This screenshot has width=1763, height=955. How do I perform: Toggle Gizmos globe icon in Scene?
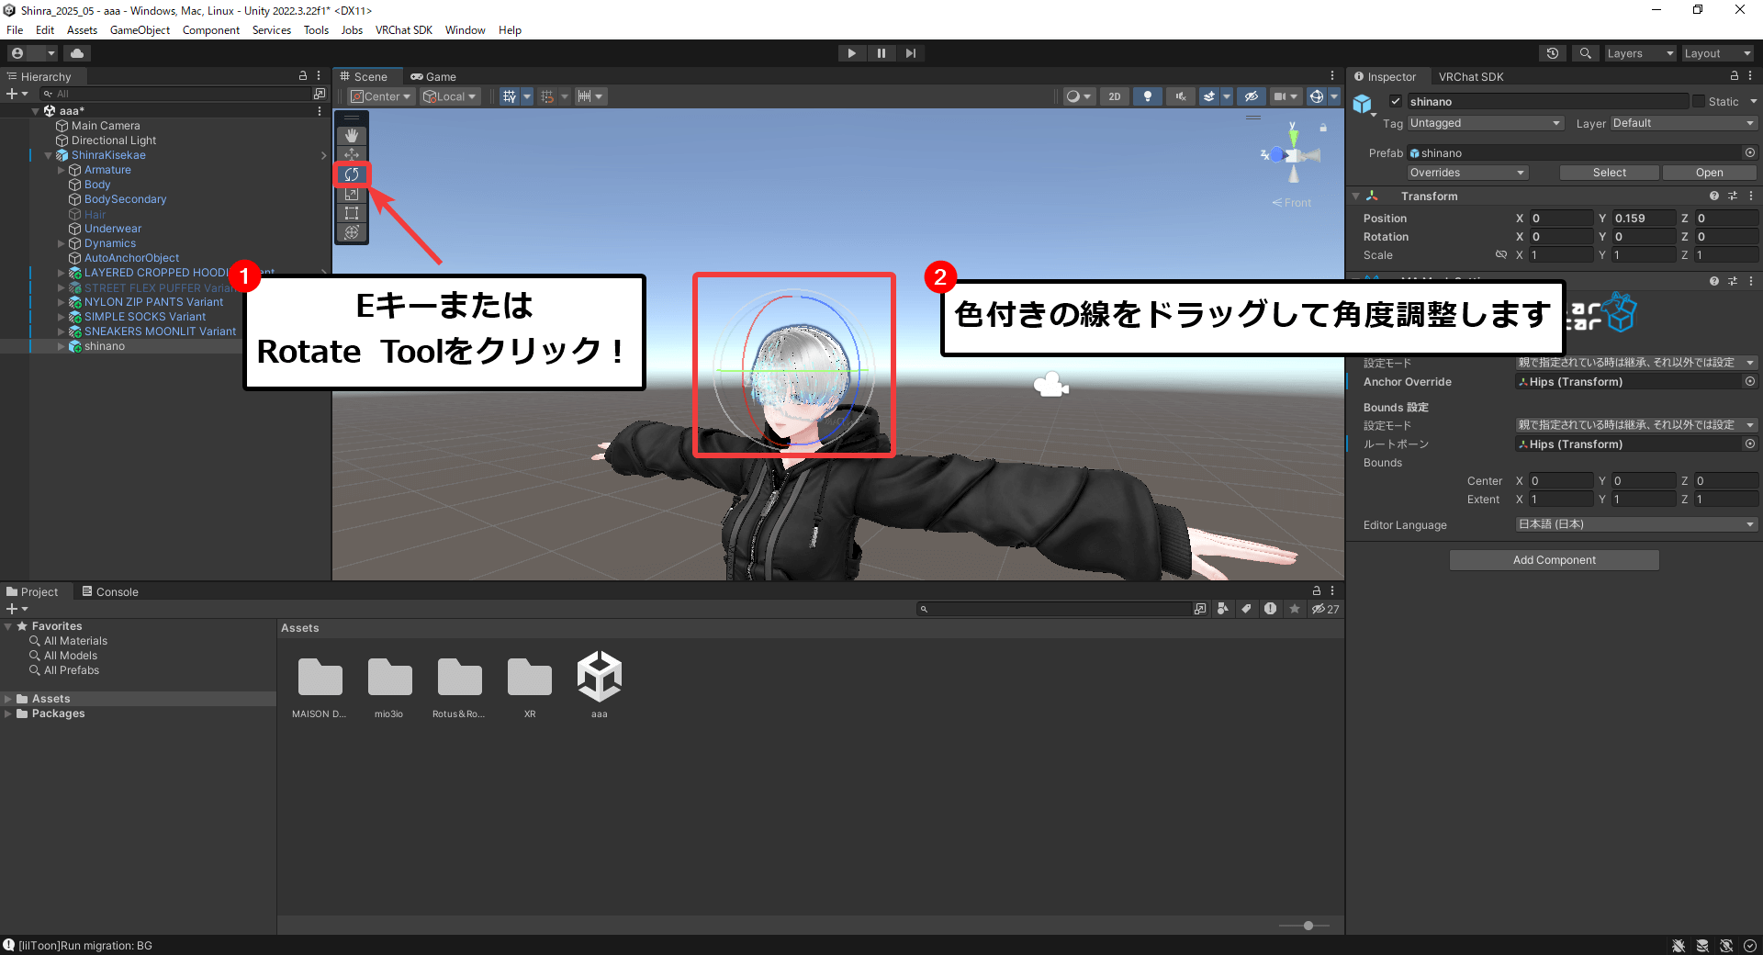click(1316, 96)
